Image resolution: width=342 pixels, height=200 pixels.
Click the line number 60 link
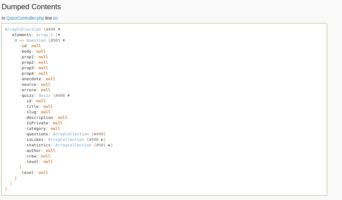pyautogui.click(x=55, y=18)
